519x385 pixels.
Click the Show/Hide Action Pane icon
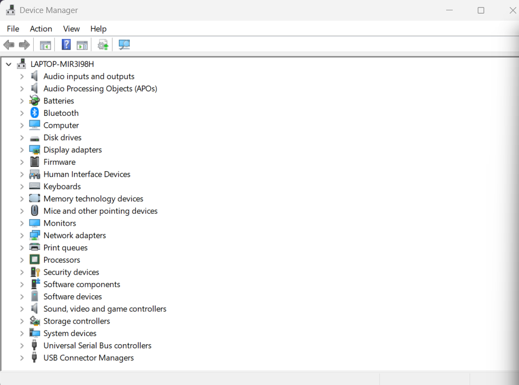pos(82,45)
